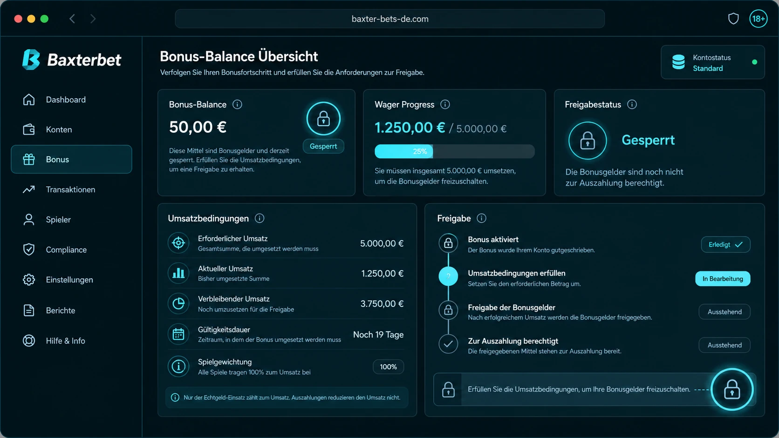Screen dimensions: 779x438
Task: Click the 50,00 € bonus balance amount
Action: pos(198,127)
